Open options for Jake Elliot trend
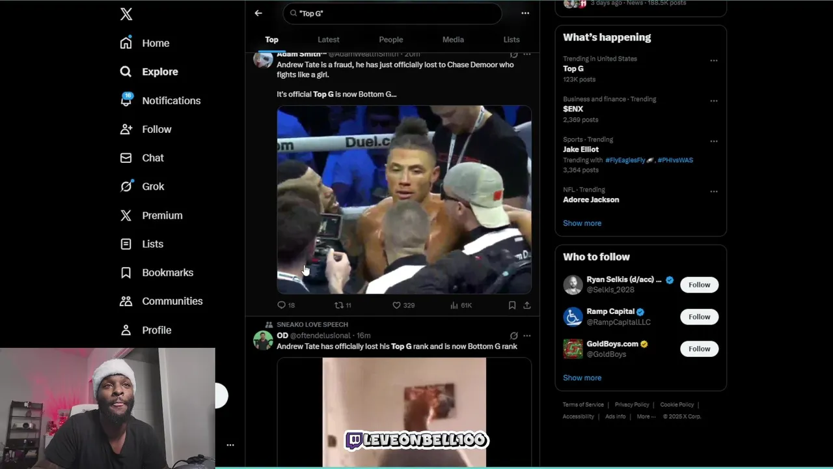 click(714, 141)
